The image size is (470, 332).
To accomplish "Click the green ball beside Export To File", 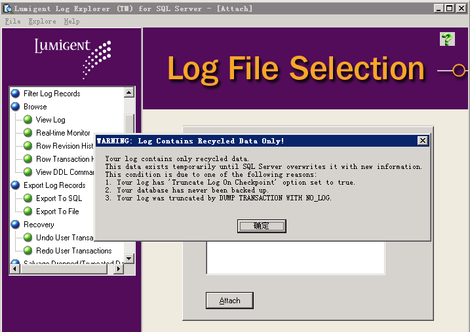I will 28,212.
